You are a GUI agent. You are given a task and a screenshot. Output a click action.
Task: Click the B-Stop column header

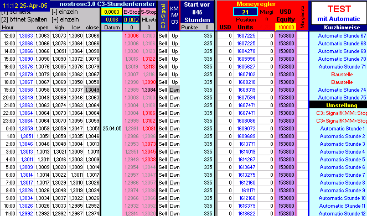coord(131,12)
